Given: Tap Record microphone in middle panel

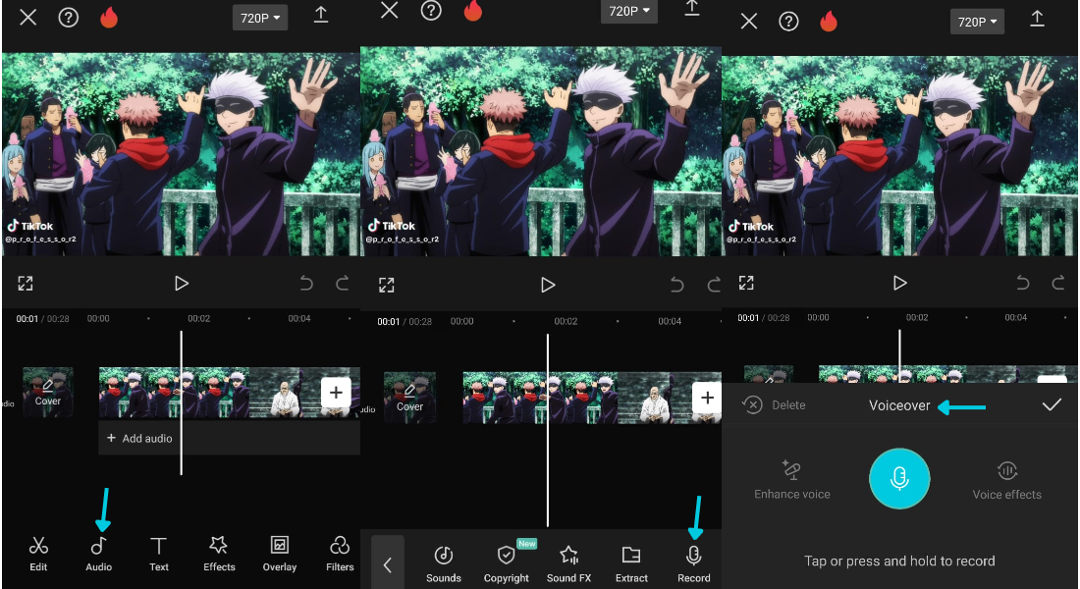Looking at the screenshot, I should [x=693, y=564].
